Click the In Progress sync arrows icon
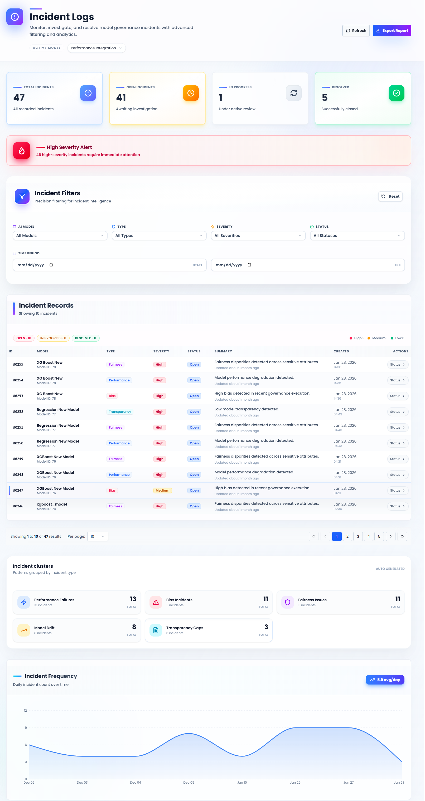Image resolution: width=425 pixels, height=801 pixels. click(294, 93)
